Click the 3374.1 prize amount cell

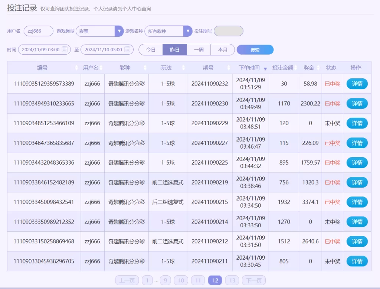[311, 202]
